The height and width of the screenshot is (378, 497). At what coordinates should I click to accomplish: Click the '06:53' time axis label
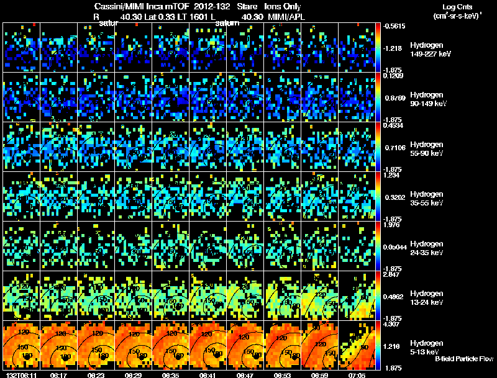click(x=282, y=376)
